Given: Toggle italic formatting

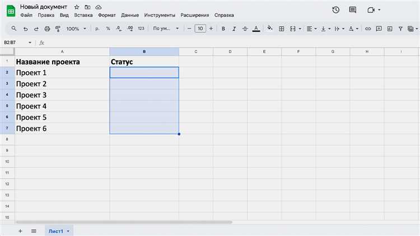Looking at the screenshot, I should (x=235, y=28).
